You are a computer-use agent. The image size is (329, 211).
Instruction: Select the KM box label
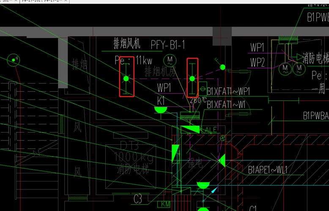(164, 204)
